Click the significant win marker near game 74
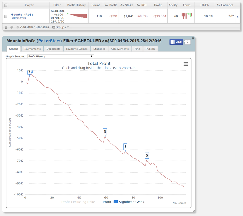This screenshot has height=216, width=243. click(125, 146)
